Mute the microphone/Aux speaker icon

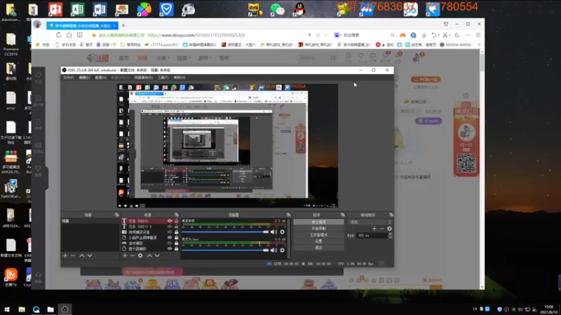tap(274, 251)
